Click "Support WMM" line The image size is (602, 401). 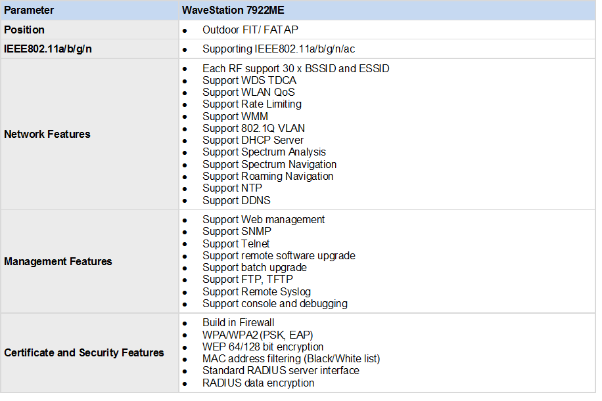235,117
